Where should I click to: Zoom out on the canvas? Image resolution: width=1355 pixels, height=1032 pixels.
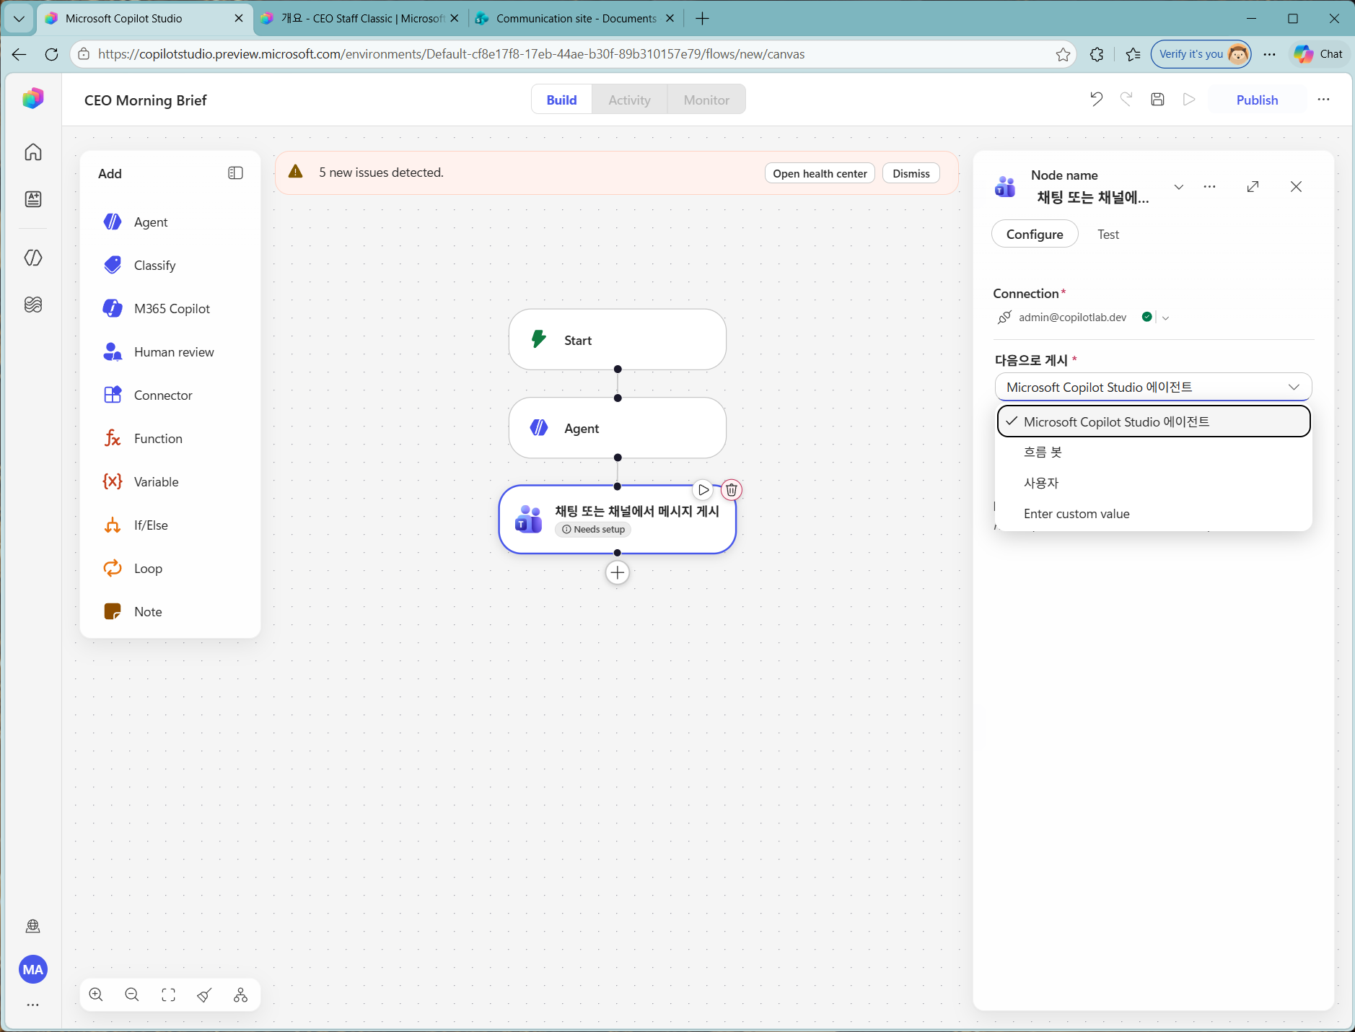[132, 995]
